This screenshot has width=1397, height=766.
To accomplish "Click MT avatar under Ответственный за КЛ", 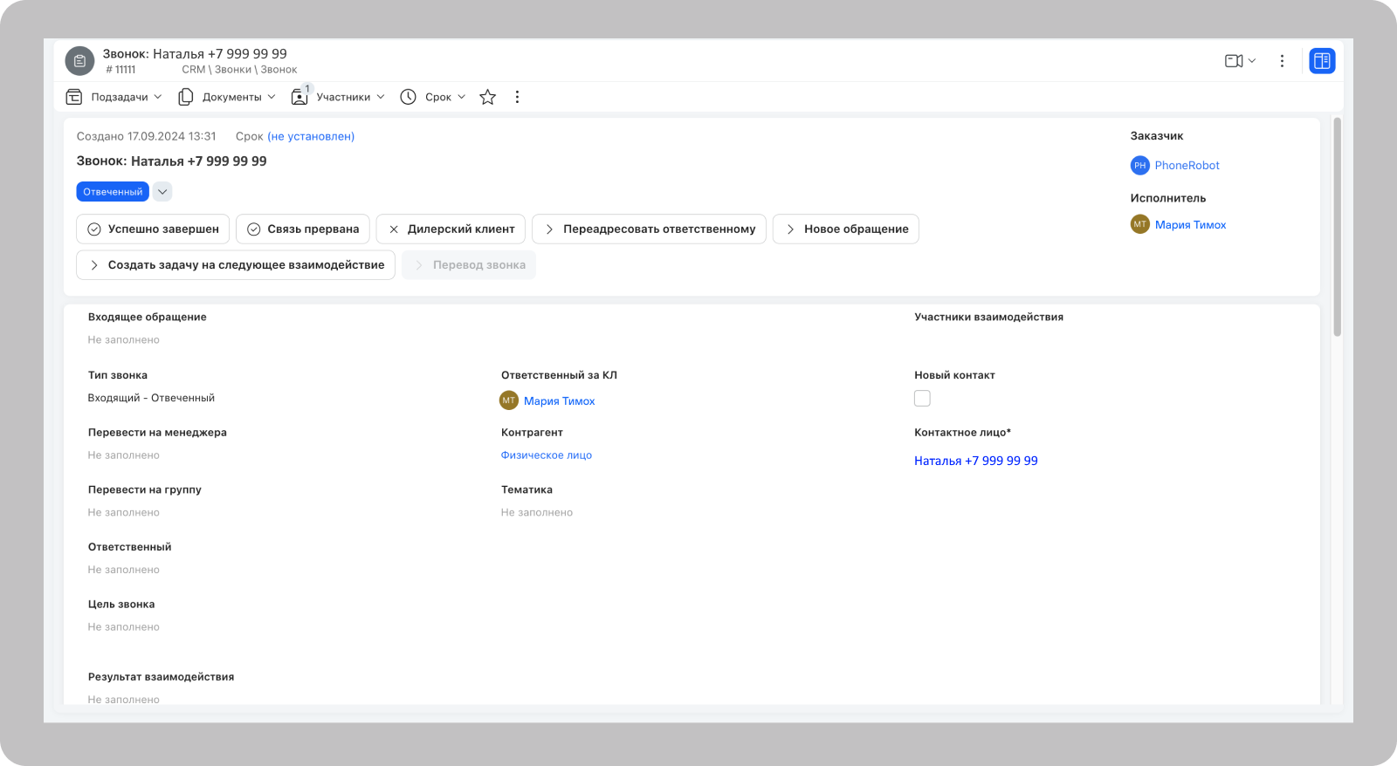I will click(x=508, y=400).
